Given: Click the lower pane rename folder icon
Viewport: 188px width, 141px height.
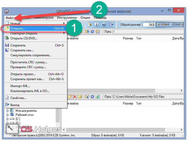Looking at the screenshot, I should pos(80,96).
